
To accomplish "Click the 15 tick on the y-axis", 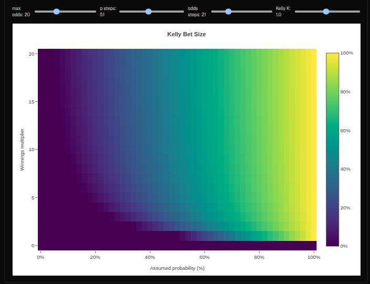I will pos(32,101).
